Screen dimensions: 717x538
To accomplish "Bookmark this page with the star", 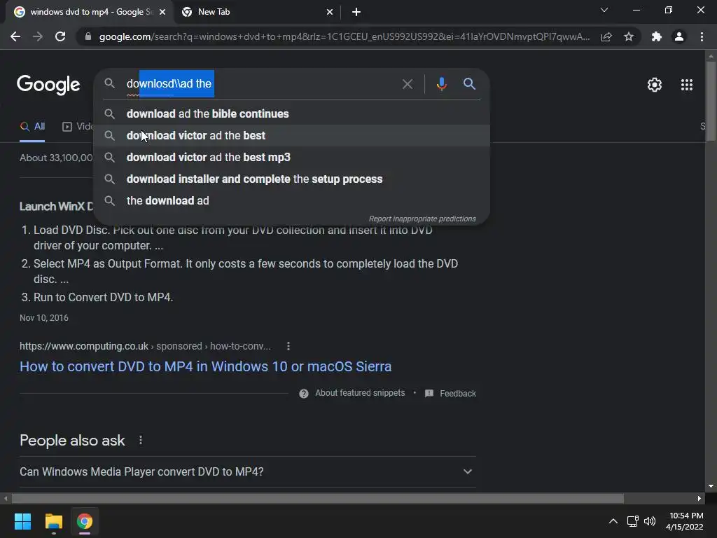I will pyautogui.click(x=629, y=36).
